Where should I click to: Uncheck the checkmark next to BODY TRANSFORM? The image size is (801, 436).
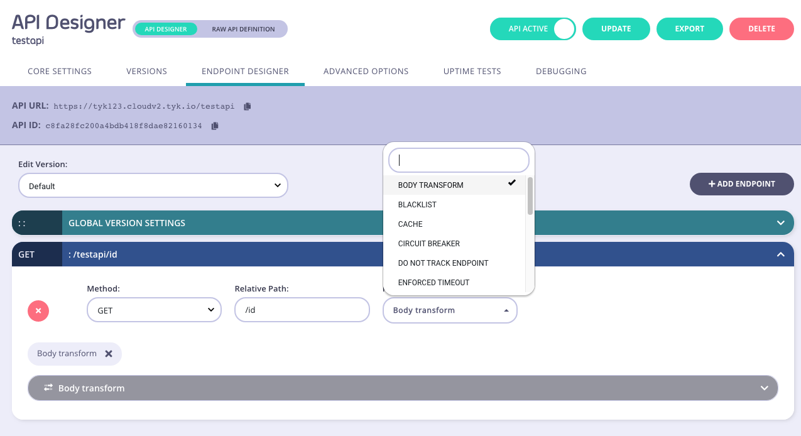coord(511,183)
